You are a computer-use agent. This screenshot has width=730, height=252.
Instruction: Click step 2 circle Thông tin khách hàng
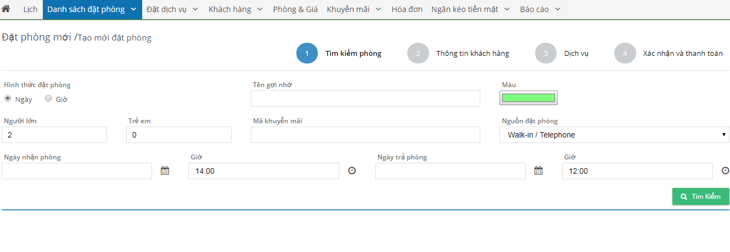point(418,53)
